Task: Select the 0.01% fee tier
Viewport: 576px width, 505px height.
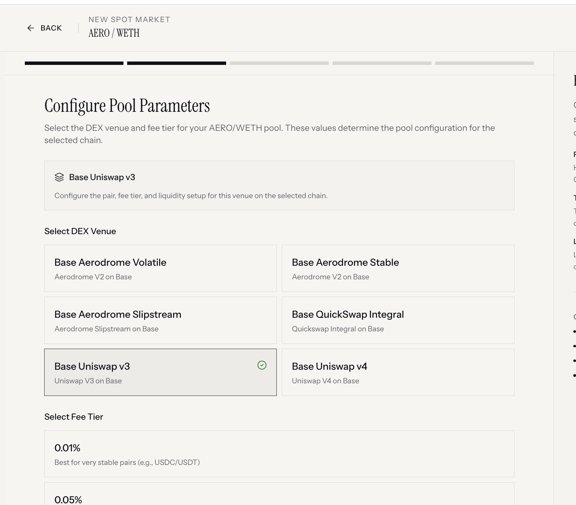Action: pos(279,454)
